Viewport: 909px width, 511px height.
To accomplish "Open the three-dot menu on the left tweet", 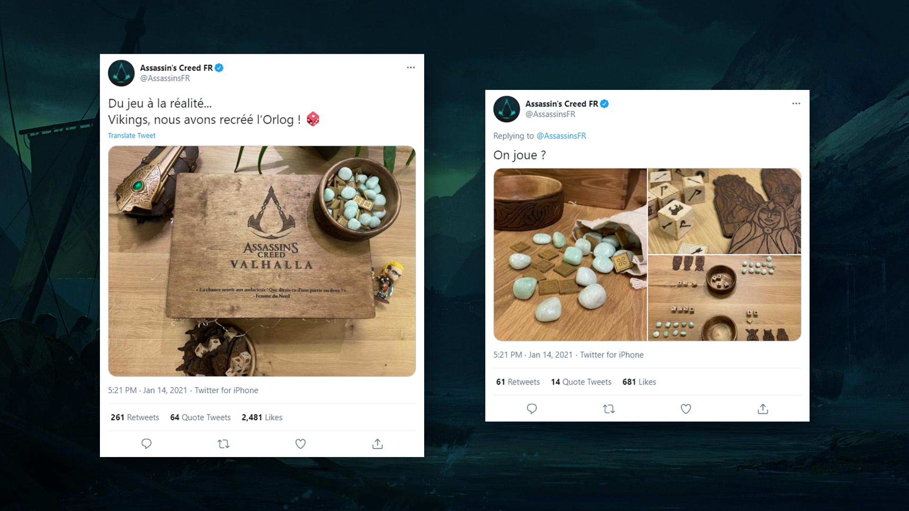I will point(411,68).
